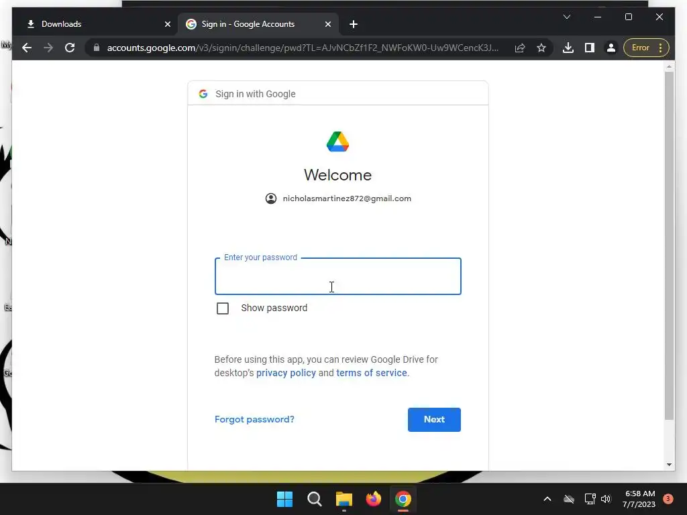Show hidden system tray icons

click(x=547, y=499)
